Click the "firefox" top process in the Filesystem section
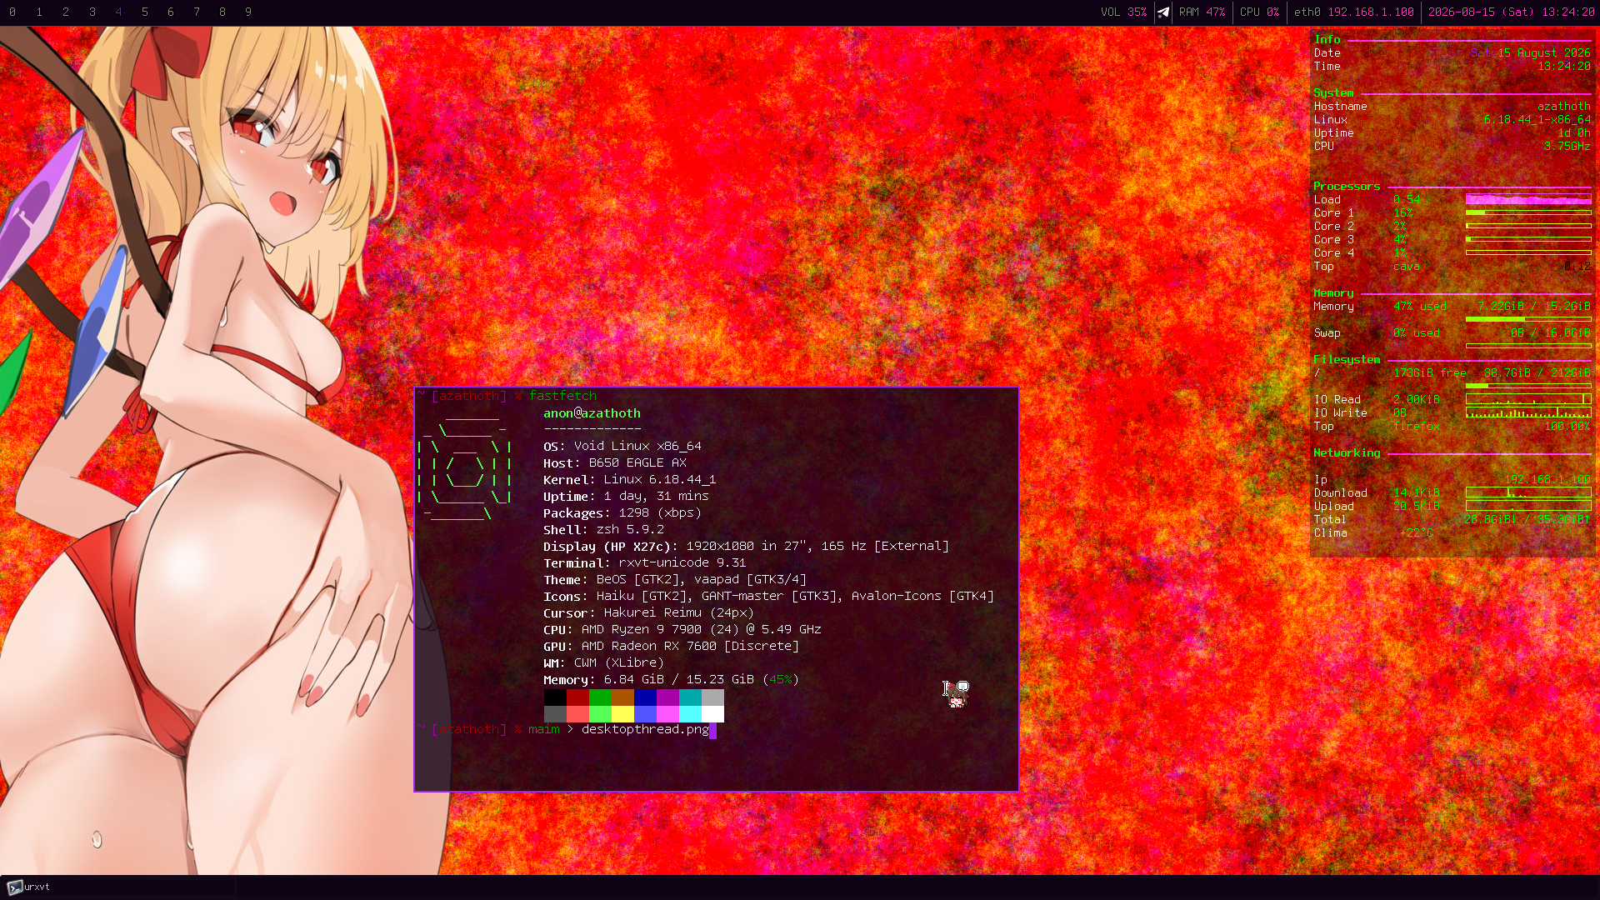 point(1417,427)
